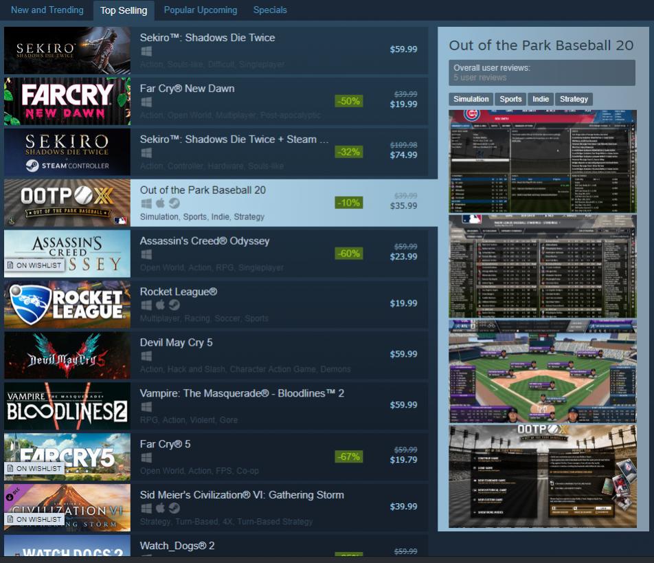The height and width of the screenshot is (563, 654).
Task: Open the Rocket League capsule image
Action: coord(67,305)
